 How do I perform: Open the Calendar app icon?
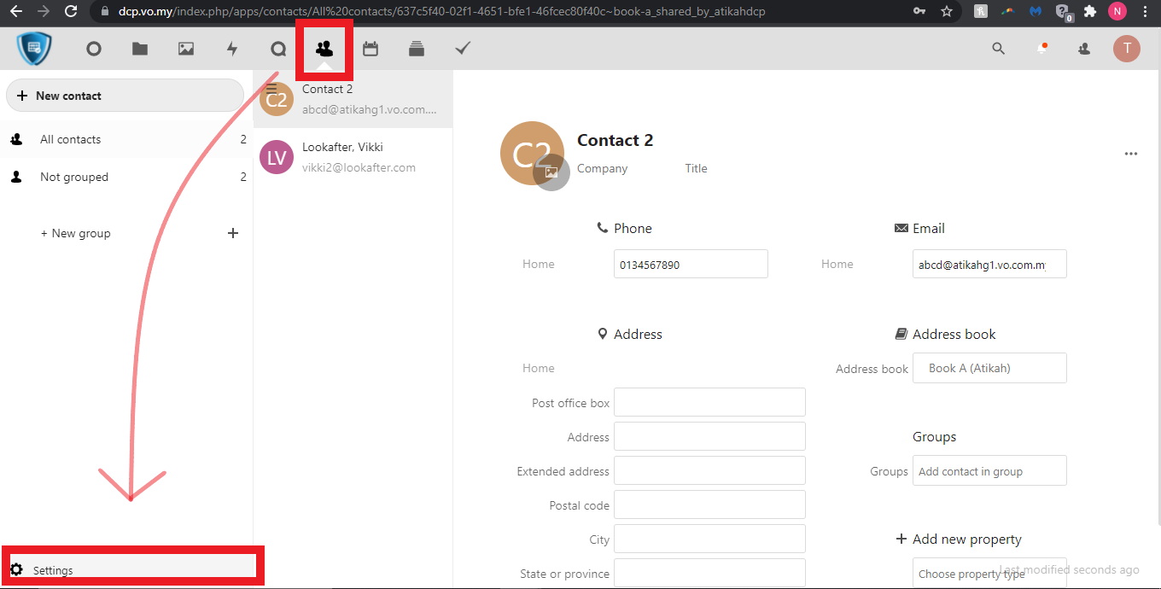[370, 50]
